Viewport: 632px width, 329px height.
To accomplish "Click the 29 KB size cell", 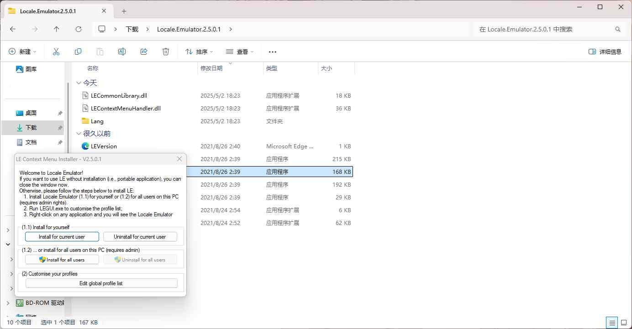I will point(343,198).
